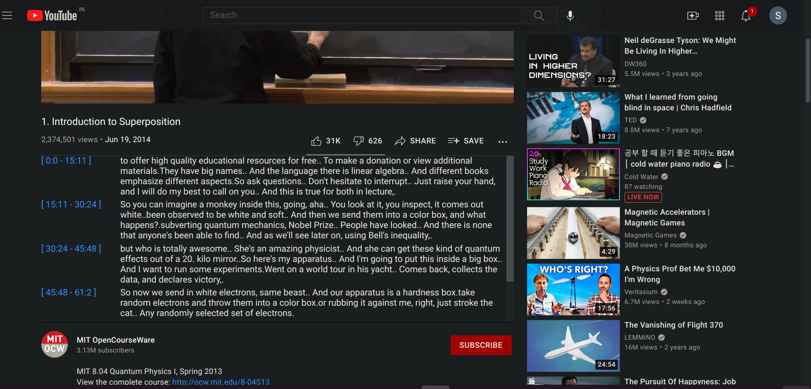Open title 'A Physics Prof Bet Me $10,000'
This screenshot has width=811, height=389.
680,274
